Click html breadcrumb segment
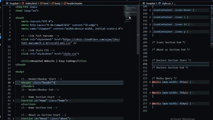 46,3
